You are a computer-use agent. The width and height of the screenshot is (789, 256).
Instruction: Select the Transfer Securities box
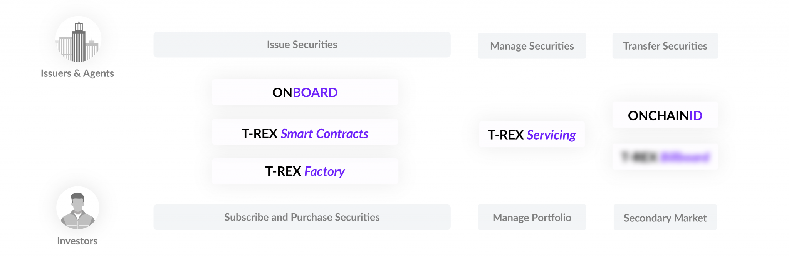[665, 46]
